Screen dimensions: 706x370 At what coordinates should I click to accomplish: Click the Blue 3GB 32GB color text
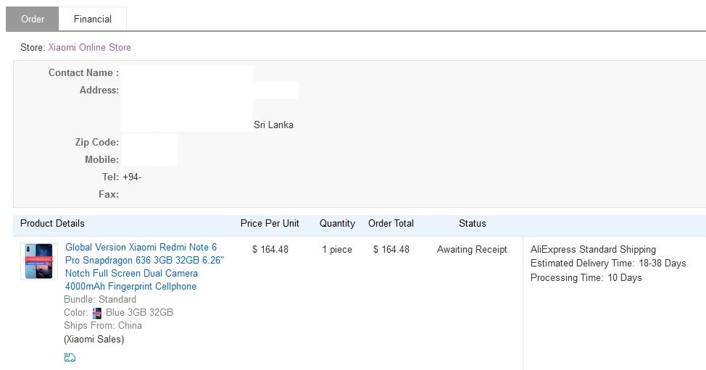(x=139, y=313)
